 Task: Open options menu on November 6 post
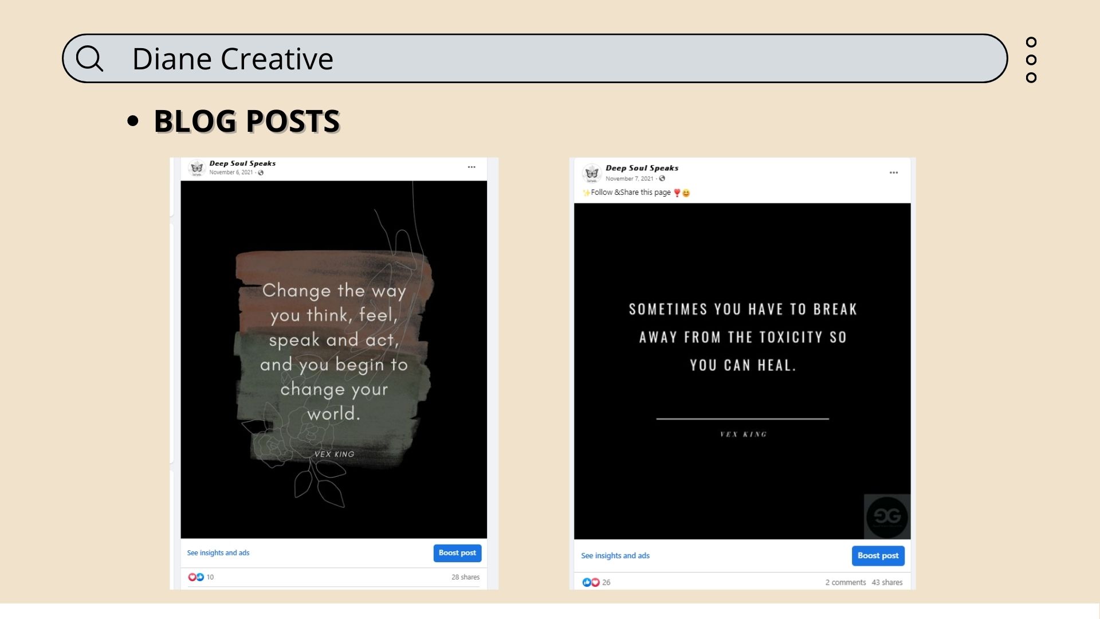pos(472,167)
